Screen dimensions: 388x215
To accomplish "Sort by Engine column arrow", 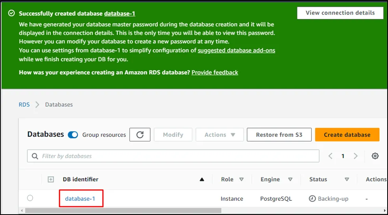I will [x=290, y=179].
